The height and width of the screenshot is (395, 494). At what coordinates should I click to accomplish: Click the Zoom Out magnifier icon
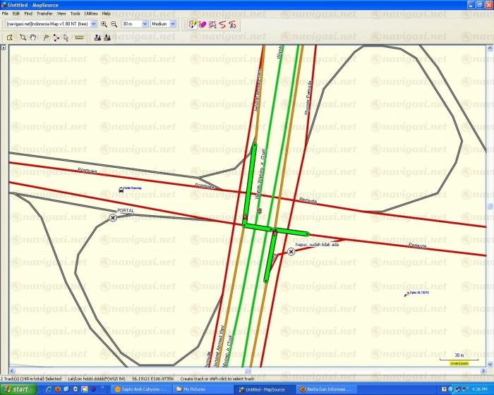[114, 24]
